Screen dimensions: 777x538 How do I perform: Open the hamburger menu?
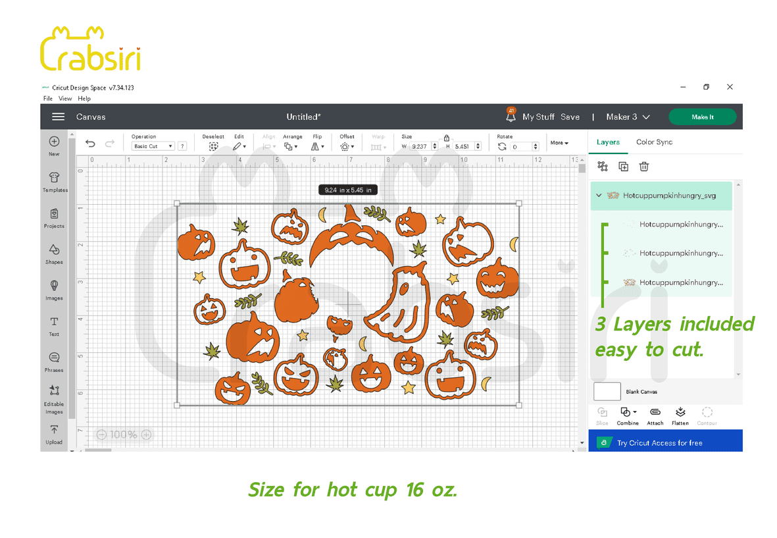(59, 117)
